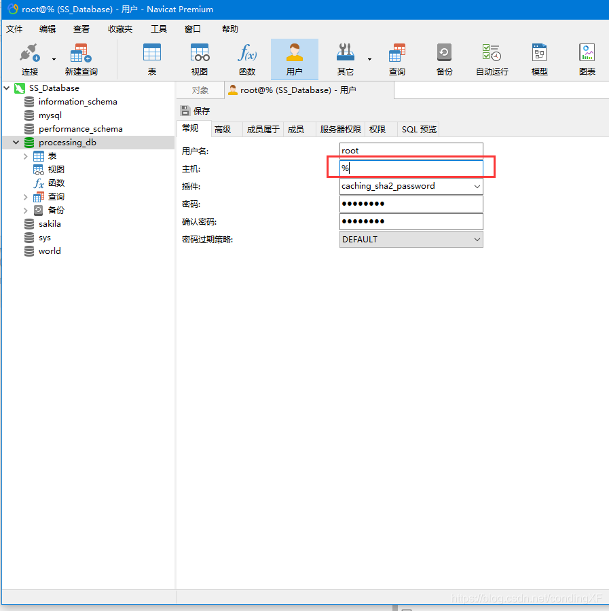Select the User toolbar icon
The width and height of the screenshot is (609, 611).
point(295,59)
